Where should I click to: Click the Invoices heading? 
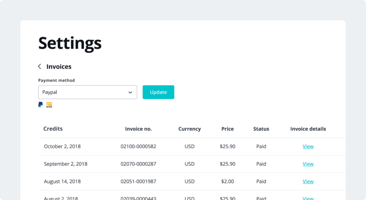click(59, 67)
